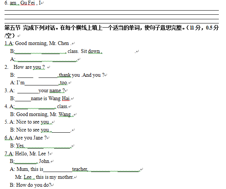
Task: Click the first blank after '4. A:'
Action: [x=22, y=108]
